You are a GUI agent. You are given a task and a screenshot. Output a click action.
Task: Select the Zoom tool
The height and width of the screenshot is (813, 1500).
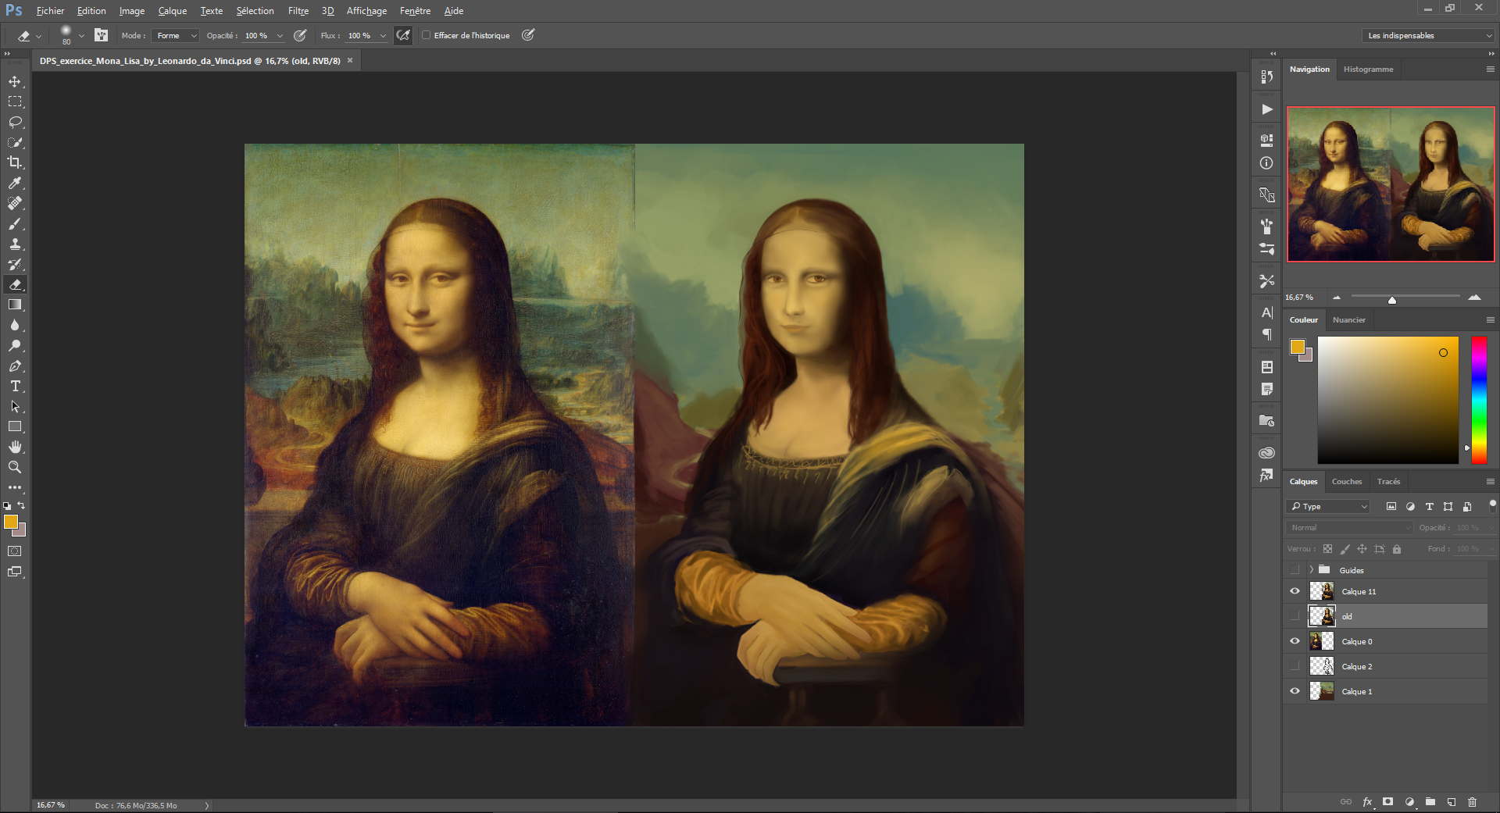[x=15, y=467]
